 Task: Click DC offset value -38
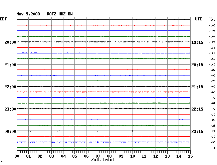pos(213,142)
